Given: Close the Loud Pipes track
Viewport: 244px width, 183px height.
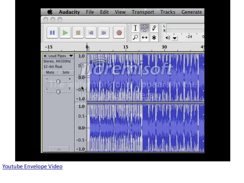Looking at the screenshot, I should 45,56.
